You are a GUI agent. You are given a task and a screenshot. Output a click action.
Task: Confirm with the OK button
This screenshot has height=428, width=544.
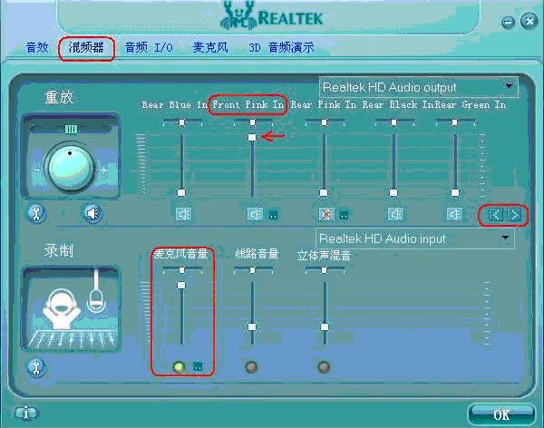click(501, 414)
